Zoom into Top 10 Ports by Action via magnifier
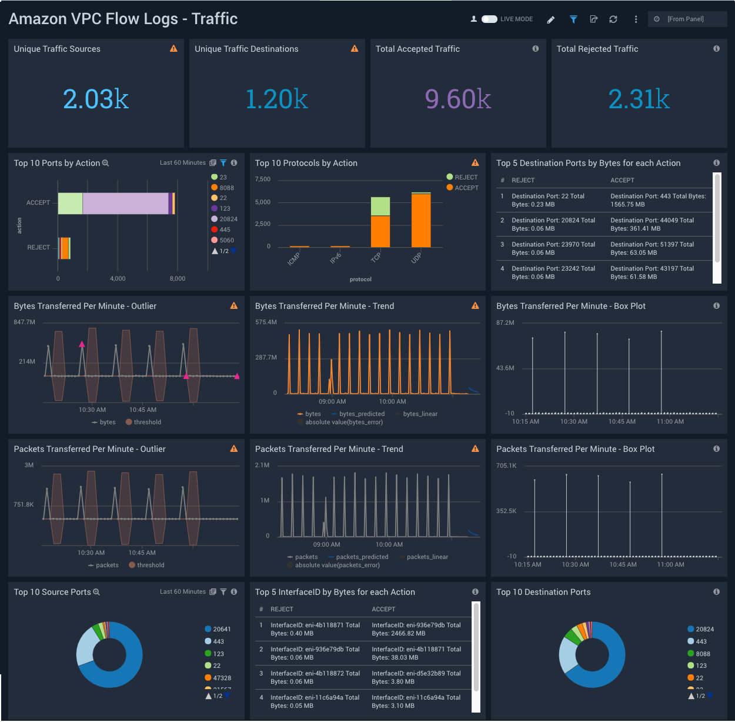 (105, 163)
